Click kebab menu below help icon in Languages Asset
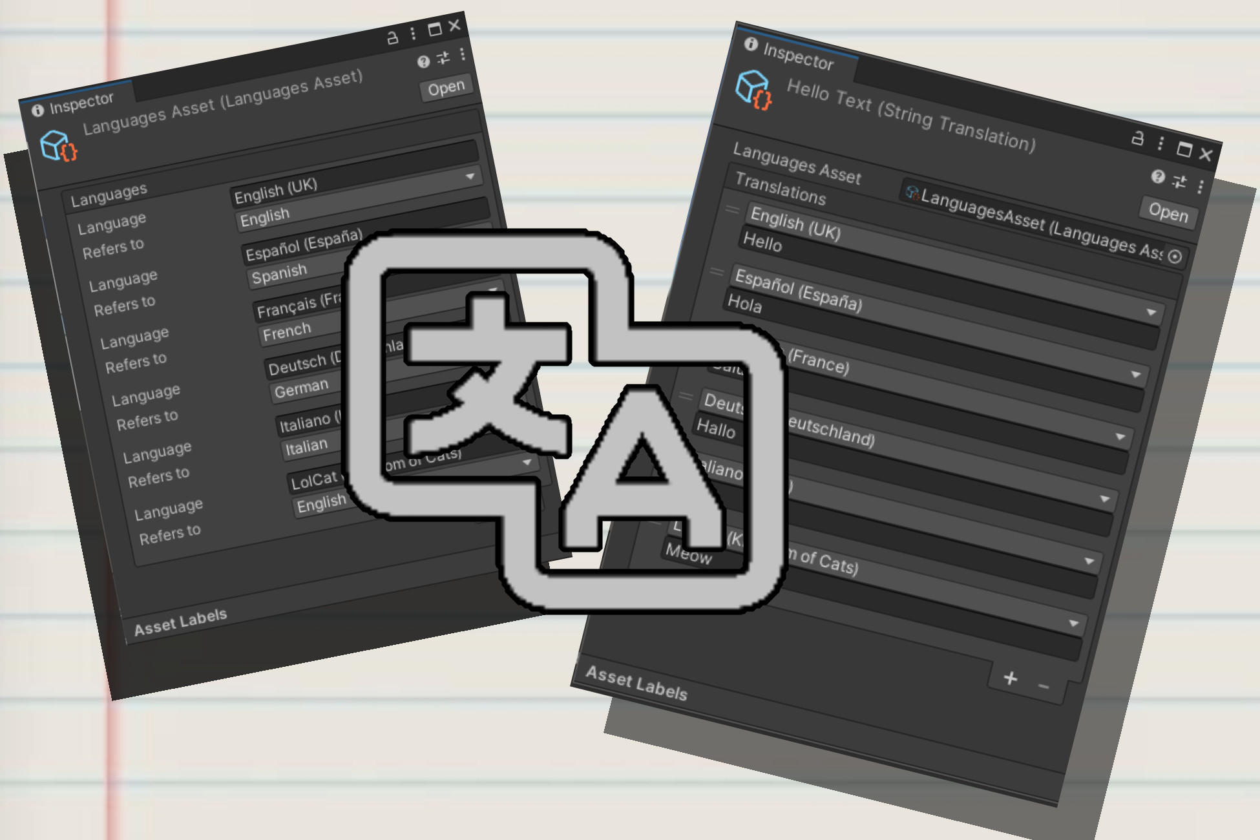This screenshot has height=840, width=1260. click(463, 54)
